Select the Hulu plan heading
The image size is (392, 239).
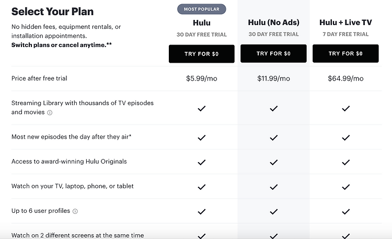point(202,23)
